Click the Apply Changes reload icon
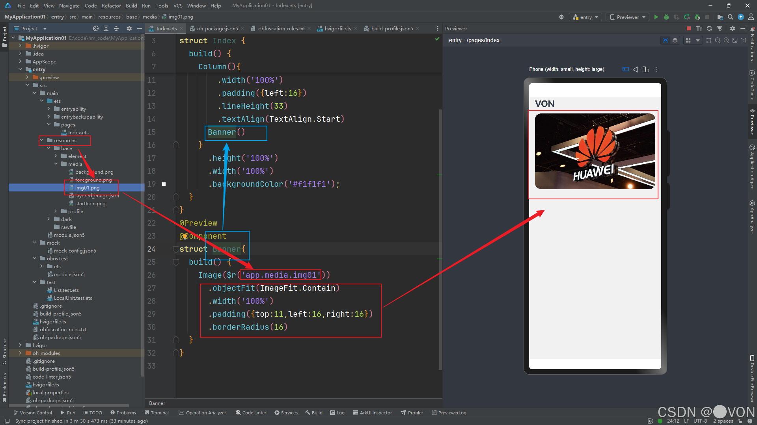 687,17
